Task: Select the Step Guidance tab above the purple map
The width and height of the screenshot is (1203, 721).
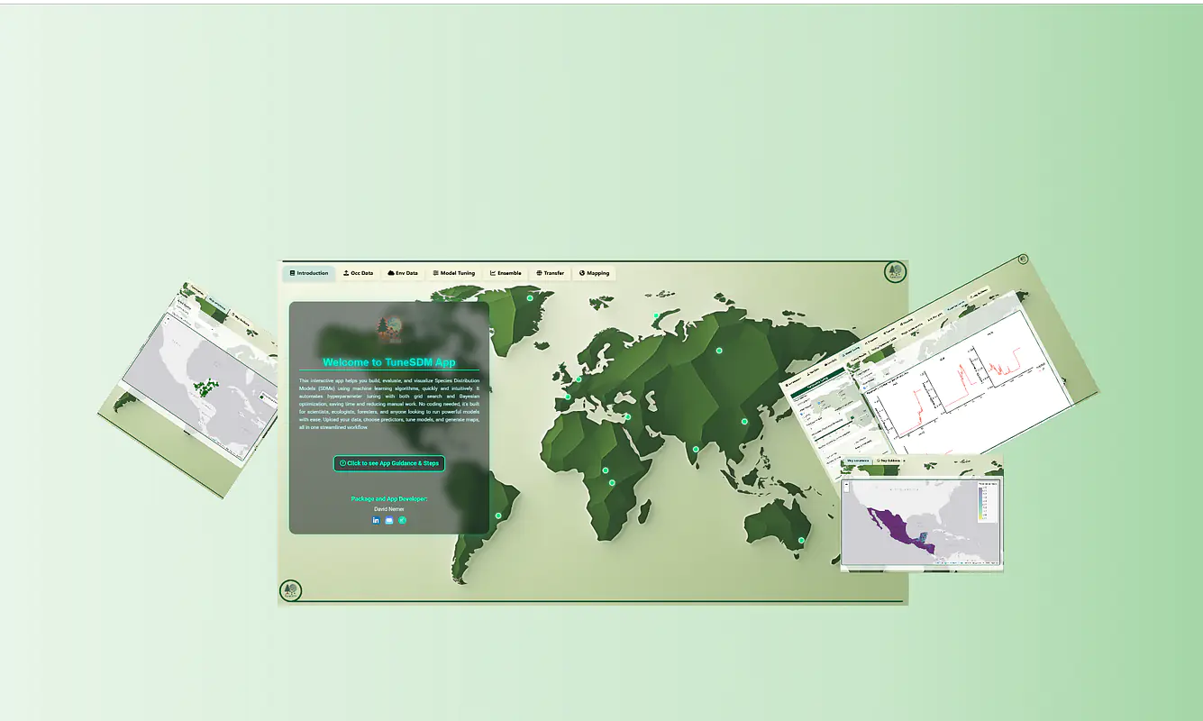Action: [x=889, y=461]
